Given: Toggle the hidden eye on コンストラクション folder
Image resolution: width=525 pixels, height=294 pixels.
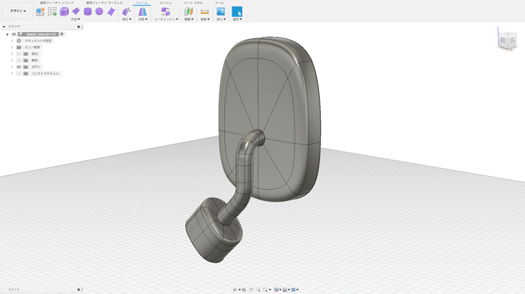Looking at the screenshot, I should click(x=19, y=73).
